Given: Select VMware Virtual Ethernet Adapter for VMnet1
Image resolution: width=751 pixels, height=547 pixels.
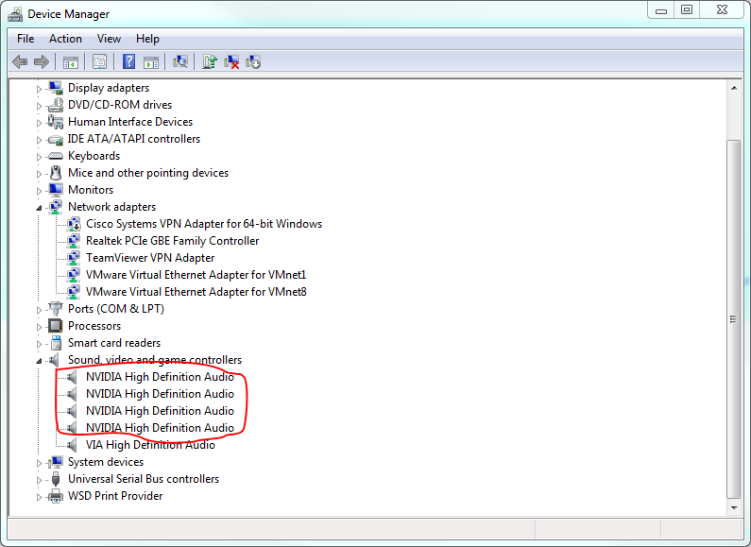Looking at the screenshot, I should pos(196,275).
